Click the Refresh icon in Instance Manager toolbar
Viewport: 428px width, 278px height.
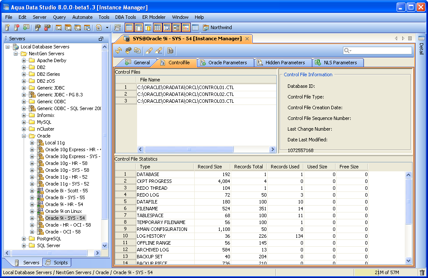point(119,51)
